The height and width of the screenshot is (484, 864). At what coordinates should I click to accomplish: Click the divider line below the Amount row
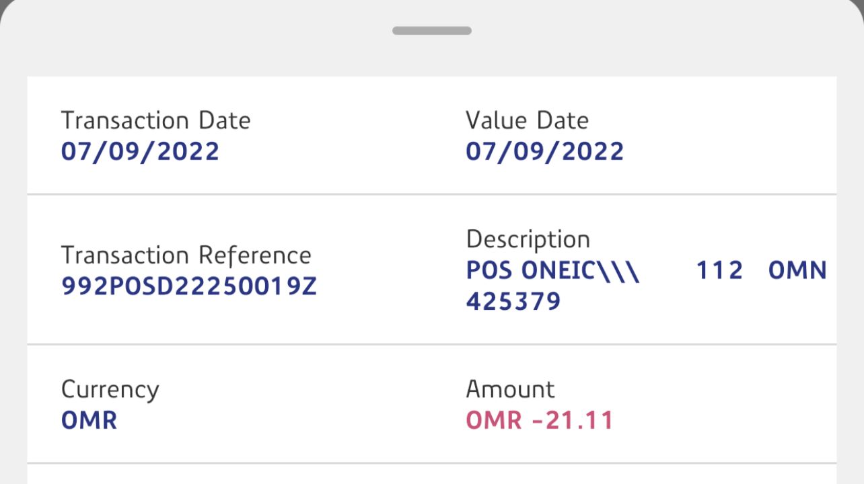coord(431,462)
